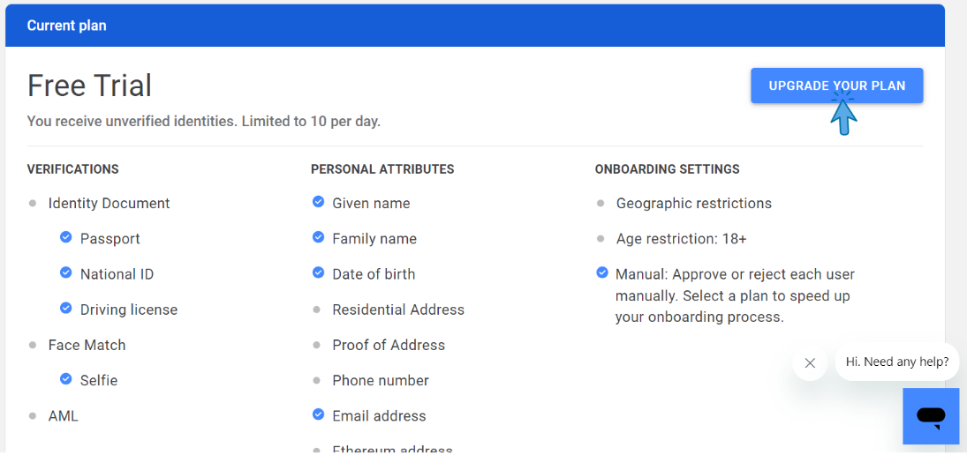Click the Email address checkmark icon
The image size is (967, 455).
[x=318, y=414]
